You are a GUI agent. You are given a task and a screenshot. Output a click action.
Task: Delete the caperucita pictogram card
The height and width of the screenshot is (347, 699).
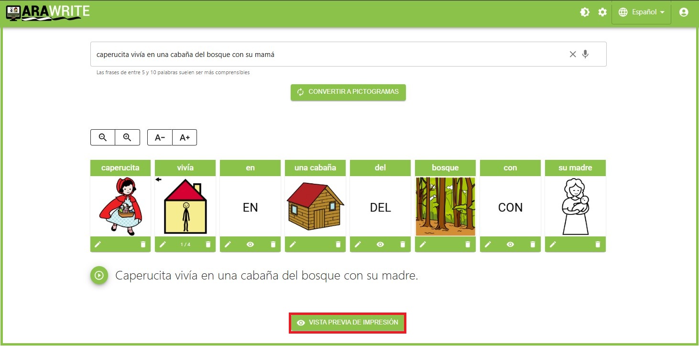click(x=143, y=244)
